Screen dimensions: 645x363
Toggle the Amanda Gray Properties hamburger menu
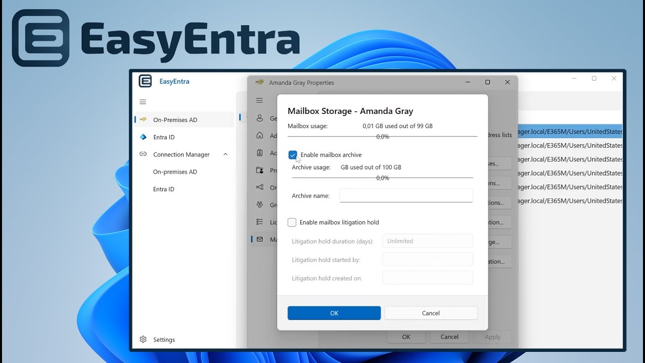pos(260,100)
